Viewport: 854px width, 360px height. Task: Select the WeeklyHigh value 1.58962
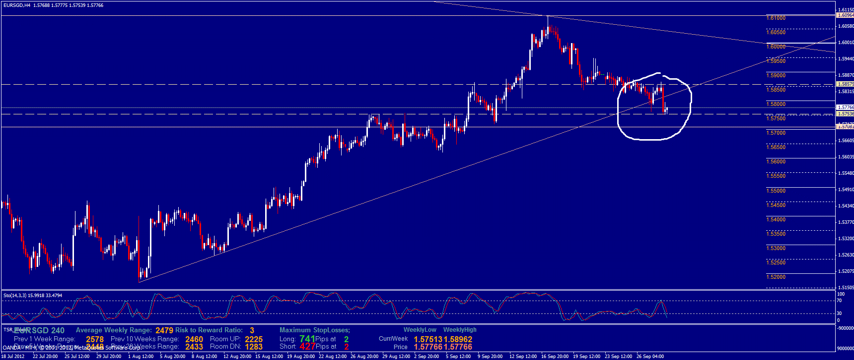(x=458, y=339)
